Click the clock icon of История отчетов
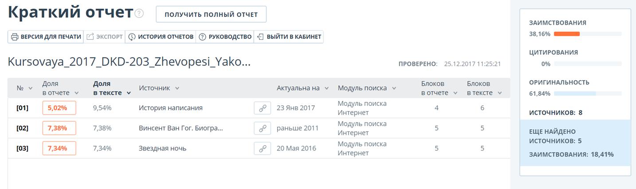Screen dimensions: 636x189 [132, 37]
